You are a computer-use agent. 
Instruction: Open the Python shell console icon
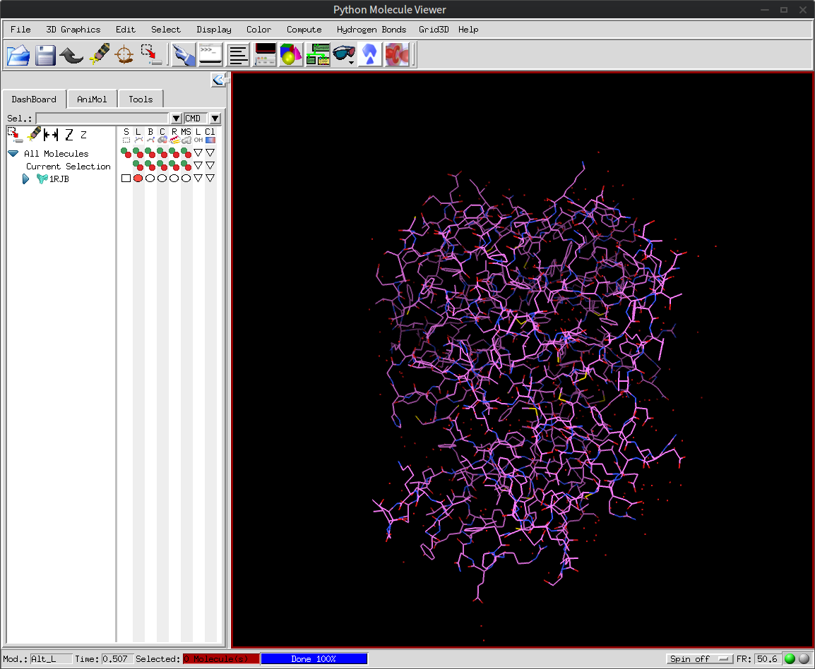[210, 55]
